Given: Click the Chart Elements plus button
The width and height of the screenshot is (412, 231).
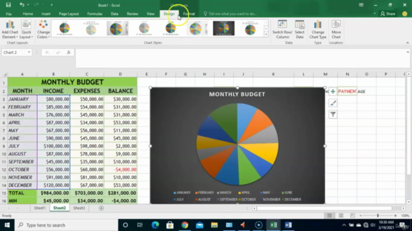Looking at the screenshot, I should [333, 91].
